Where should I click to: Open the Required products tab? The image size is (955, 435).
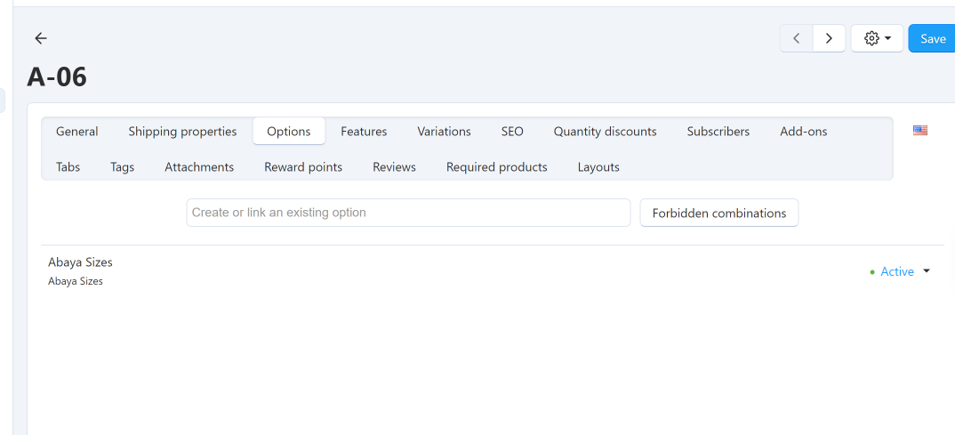click(x=496, y=167)
